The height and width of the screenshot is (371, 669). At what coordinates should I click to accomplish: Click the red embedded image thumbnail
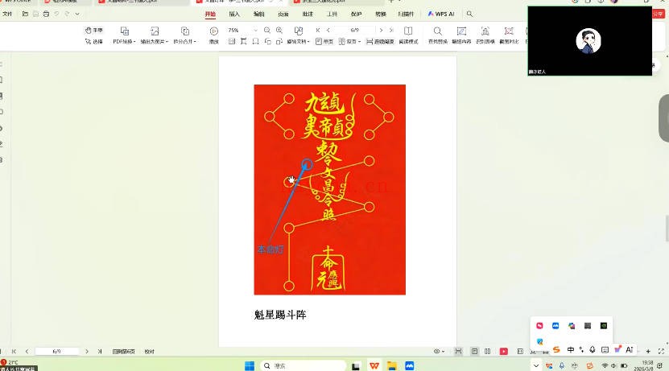[330, 190]
